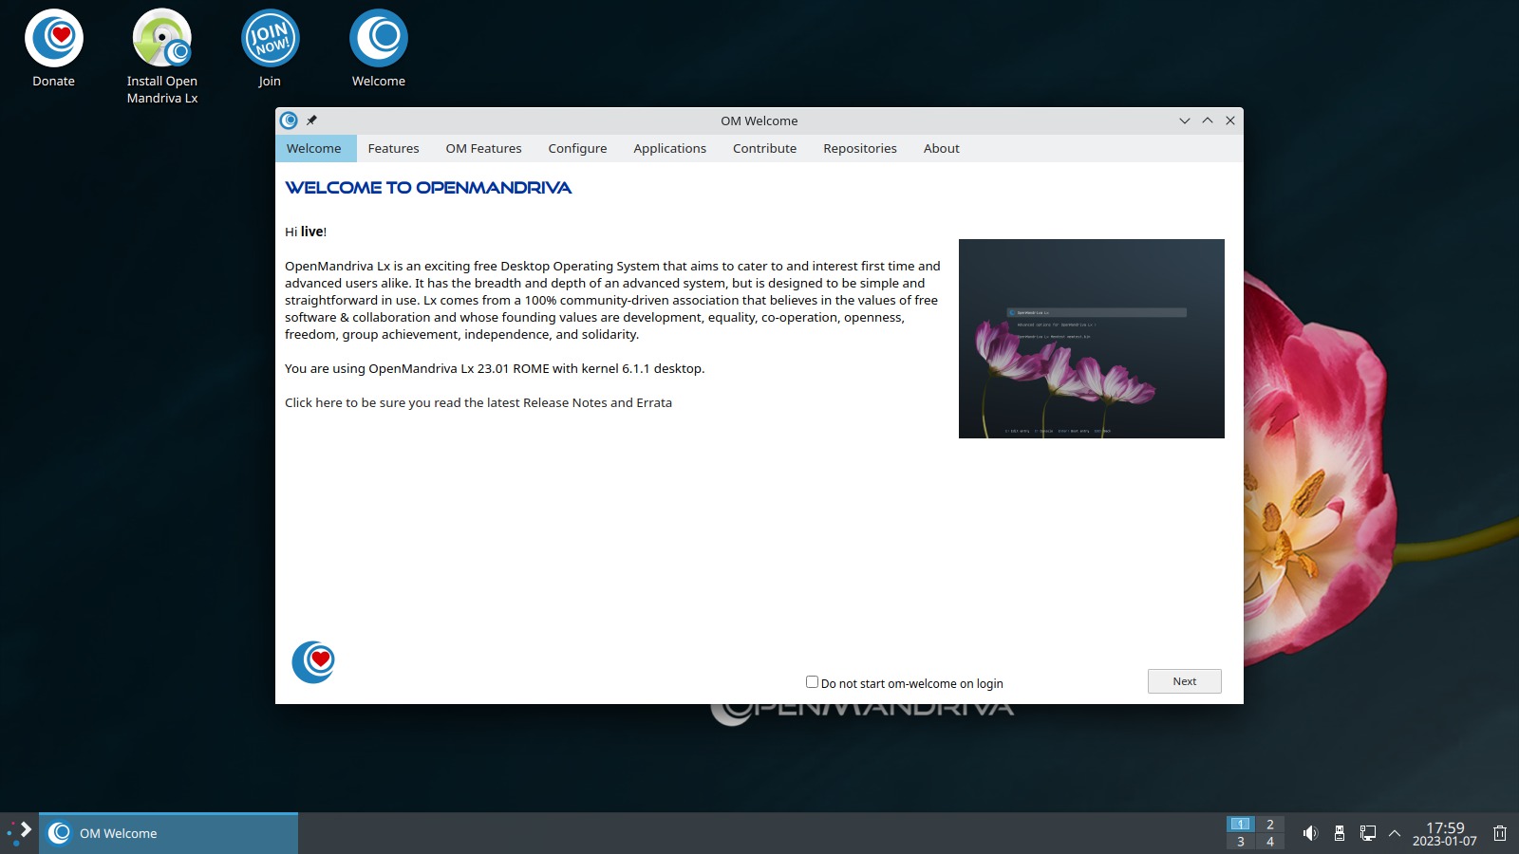Close the OM Welcome window

point(1230,121)
